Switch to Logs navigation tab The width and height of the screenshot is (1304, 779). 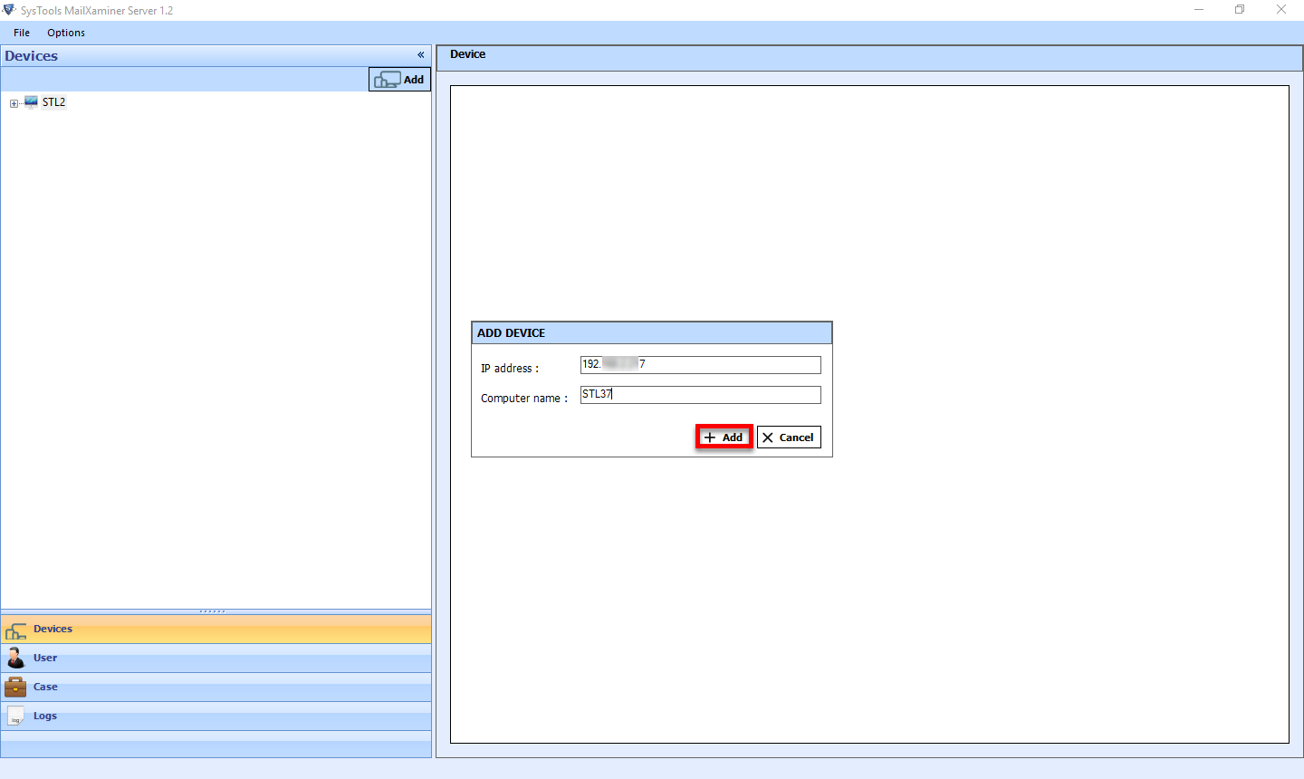pyautogui.click(x=216, y=716)
